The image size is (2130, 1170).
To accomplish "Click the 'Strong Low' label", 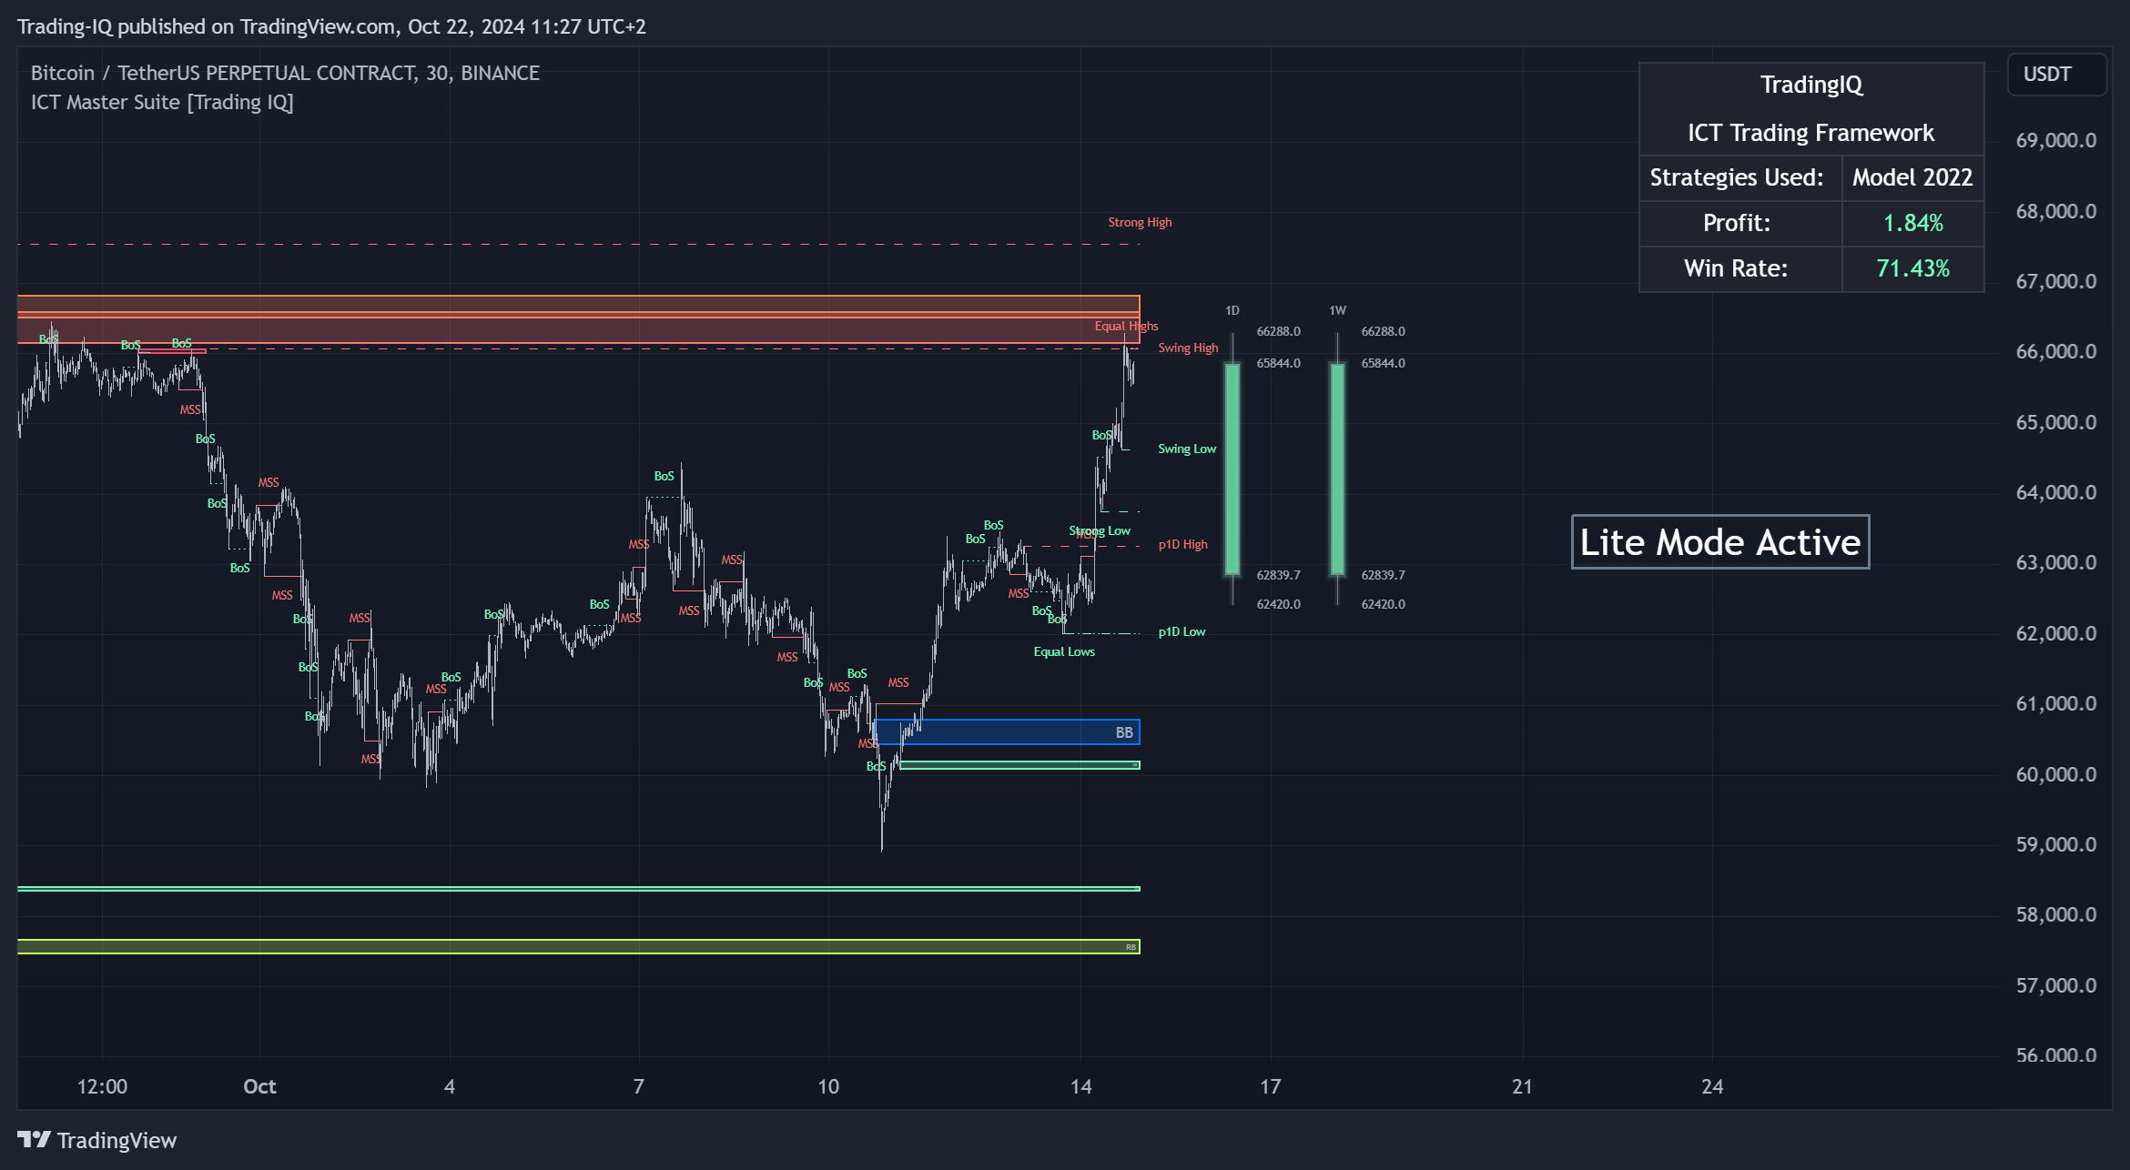I will pos(1100,530).
